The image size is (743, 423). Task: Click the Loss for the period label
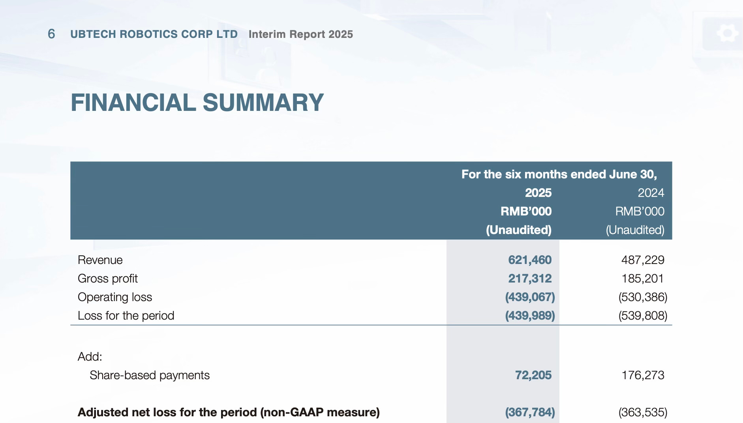click(126, 316)
